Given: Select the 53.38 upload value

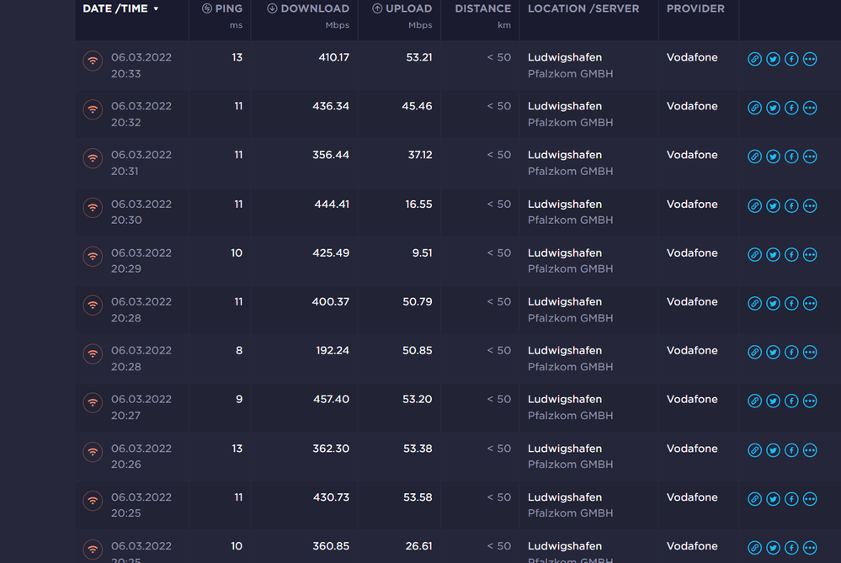Looking at the screenshot, I should point(418,449).
